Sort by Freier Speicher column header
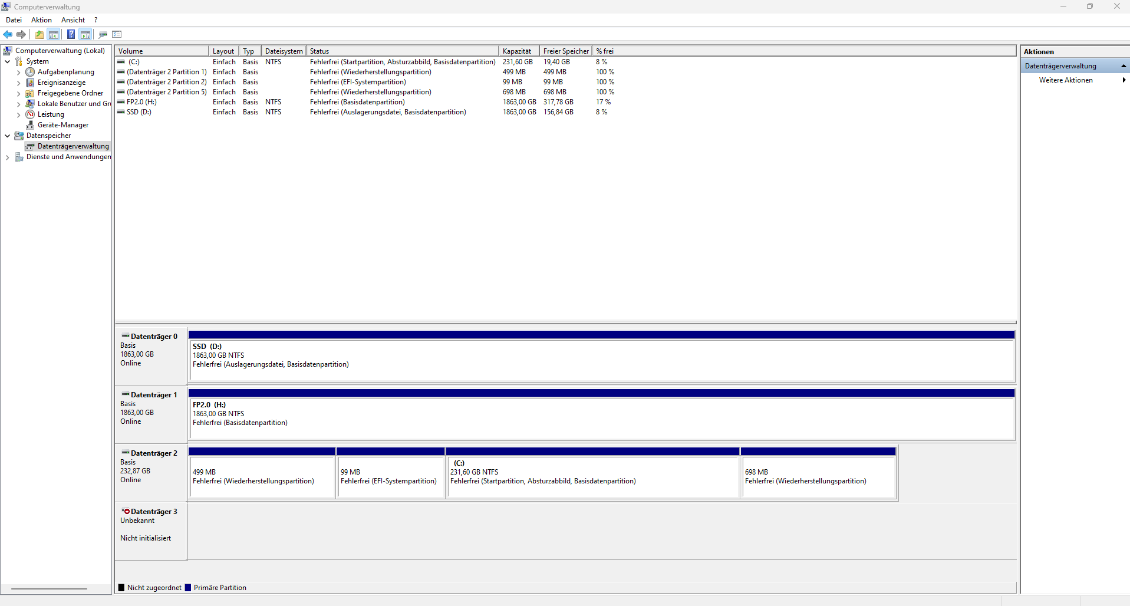The width and height of the screenshot is (1130, 606). (566, 51)
